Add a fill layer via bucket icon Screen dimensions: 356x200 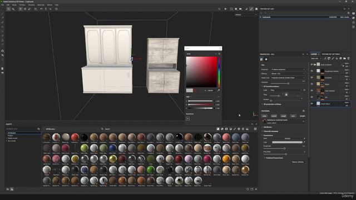point(337,58)
